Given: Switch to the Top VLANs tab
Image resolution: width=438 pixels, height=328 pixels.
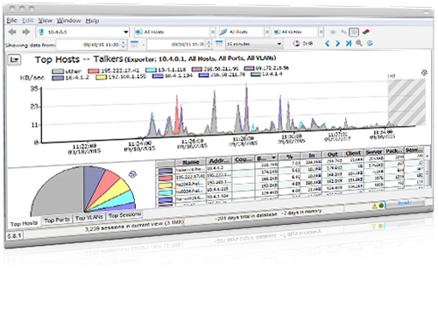Looking at the screenshot, I should click(x=88, y=218).
